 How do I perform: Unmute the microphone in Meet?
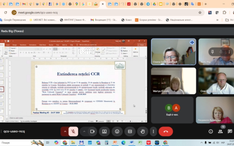pos(73,131)
